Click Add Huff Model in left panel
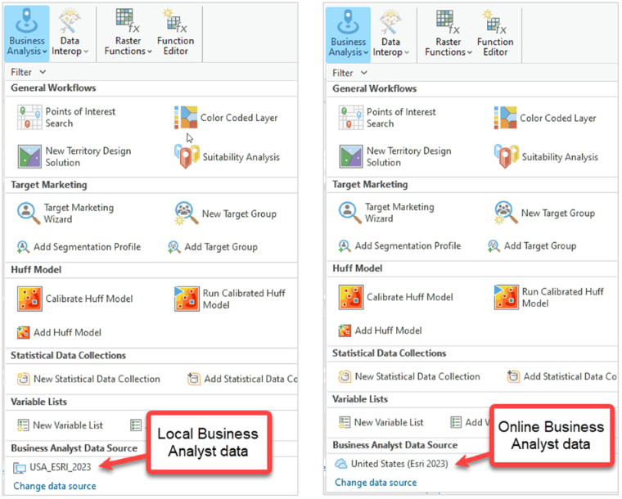Viewport: 622px width, 499px height. click(59, 332)
